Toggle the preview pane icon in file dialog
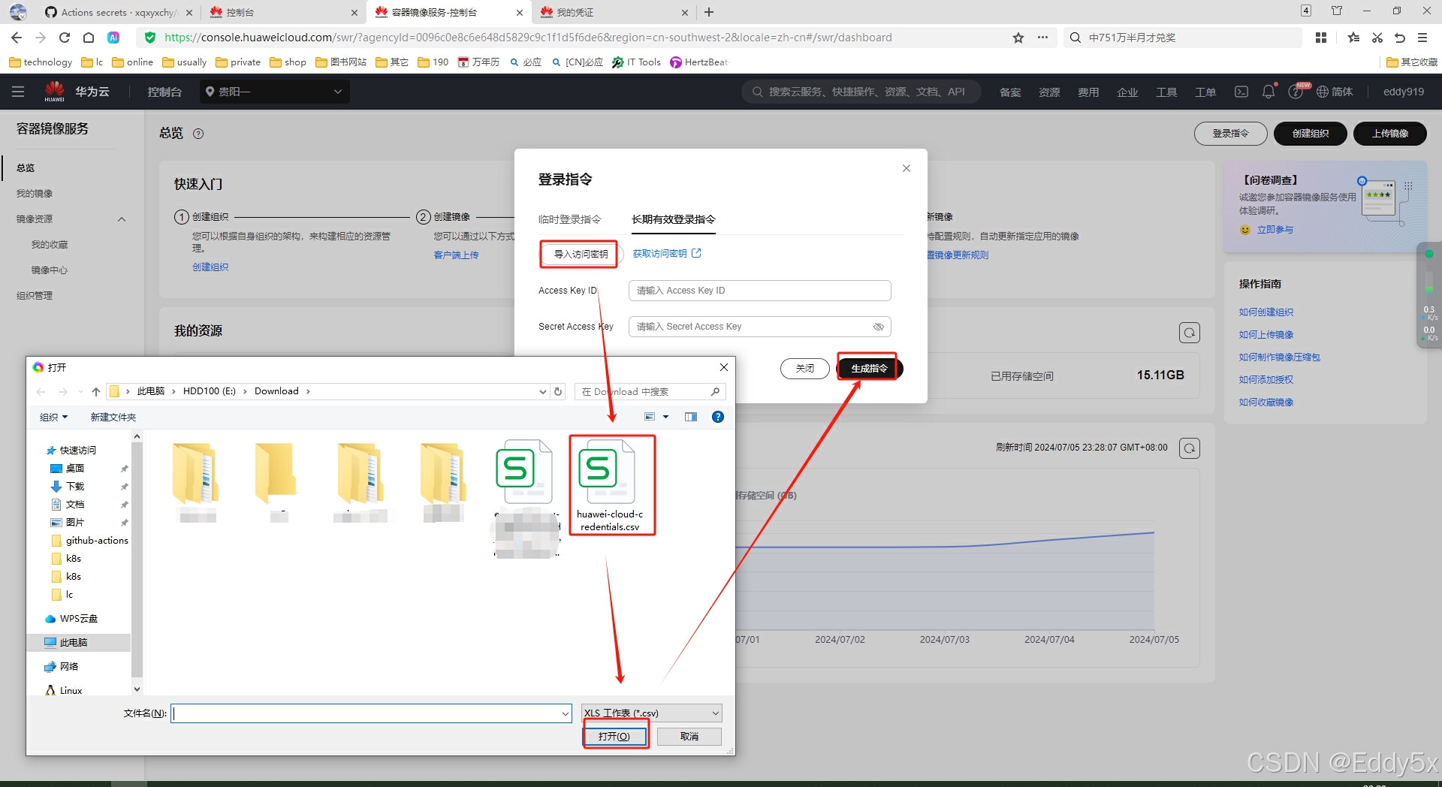Screen dimensions: 1442x787 coord(691,417)
